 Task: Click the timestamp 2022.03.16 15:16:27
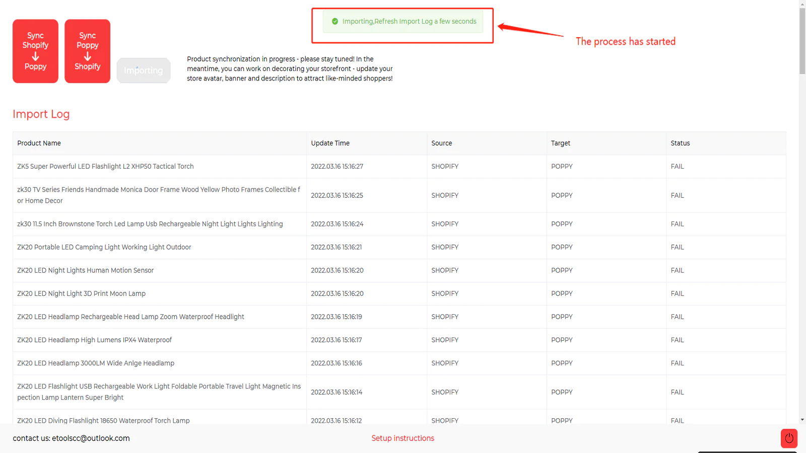point(337,167)
